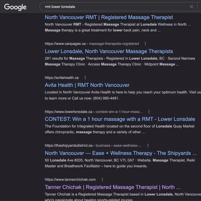Clear the search box with X
Image resolution: width=201 pixels, height=201 pixels.
(x=191, y=7)
